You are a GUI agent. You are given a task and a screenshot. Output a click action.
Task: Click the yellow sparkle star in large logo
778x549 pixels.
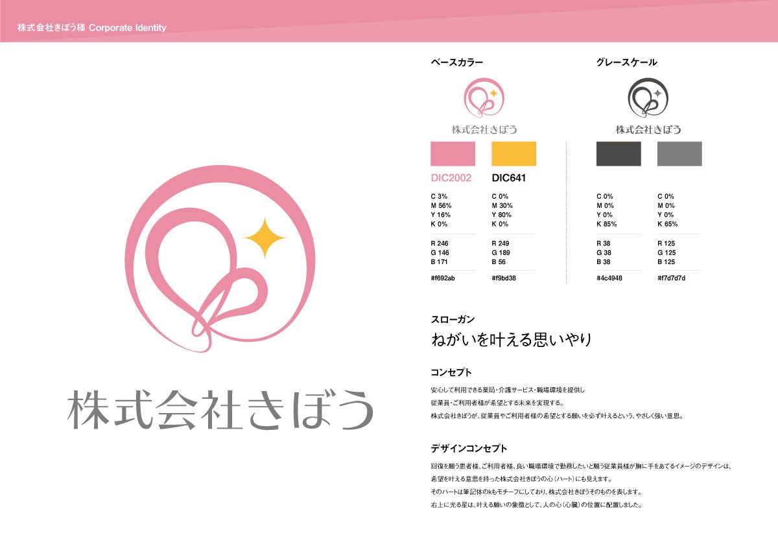[265, 238]
